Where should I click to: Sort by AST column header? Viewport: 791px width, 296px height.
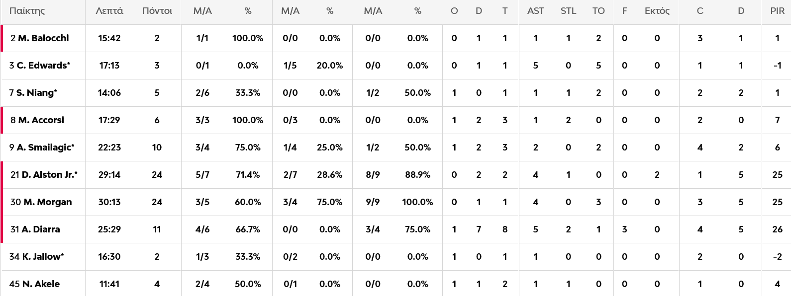pos(536,11)
